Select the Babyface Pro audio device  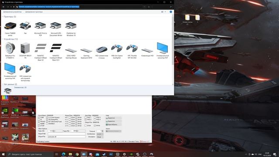coord(10,51)
